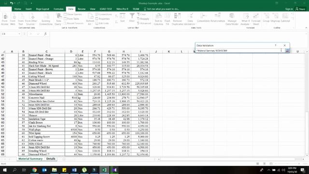Click the Sign in link
Viewport: 309px width, 174px height.
click(x=289, y=9)
